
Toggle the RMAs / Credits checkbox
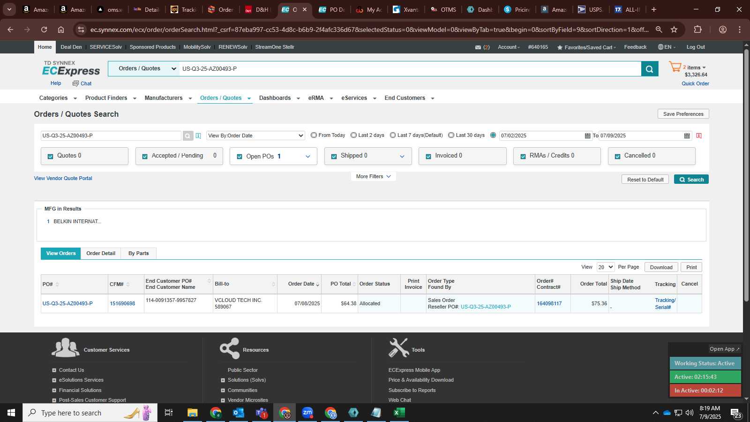[x=523, y=157]
